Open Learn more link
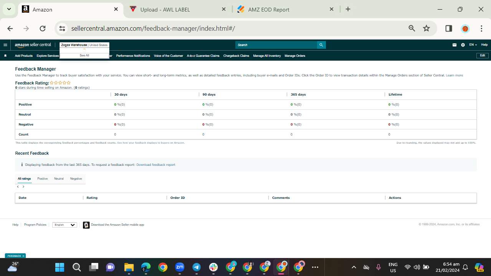The width and height of the screenshot is (491, 276). 454,75
